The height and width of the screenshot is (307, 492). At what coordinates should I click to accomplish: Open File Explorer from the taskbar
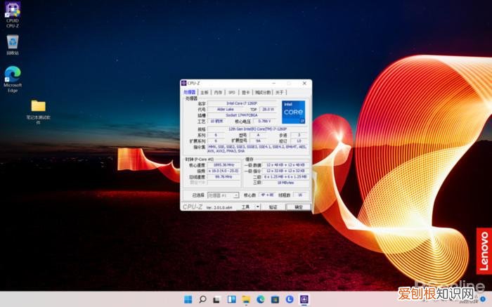pos(246,300)
